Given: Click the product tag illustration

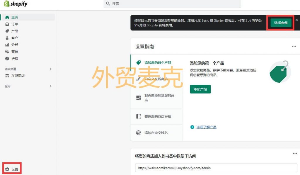Looking at the screenshot, I should coord(280,72).
